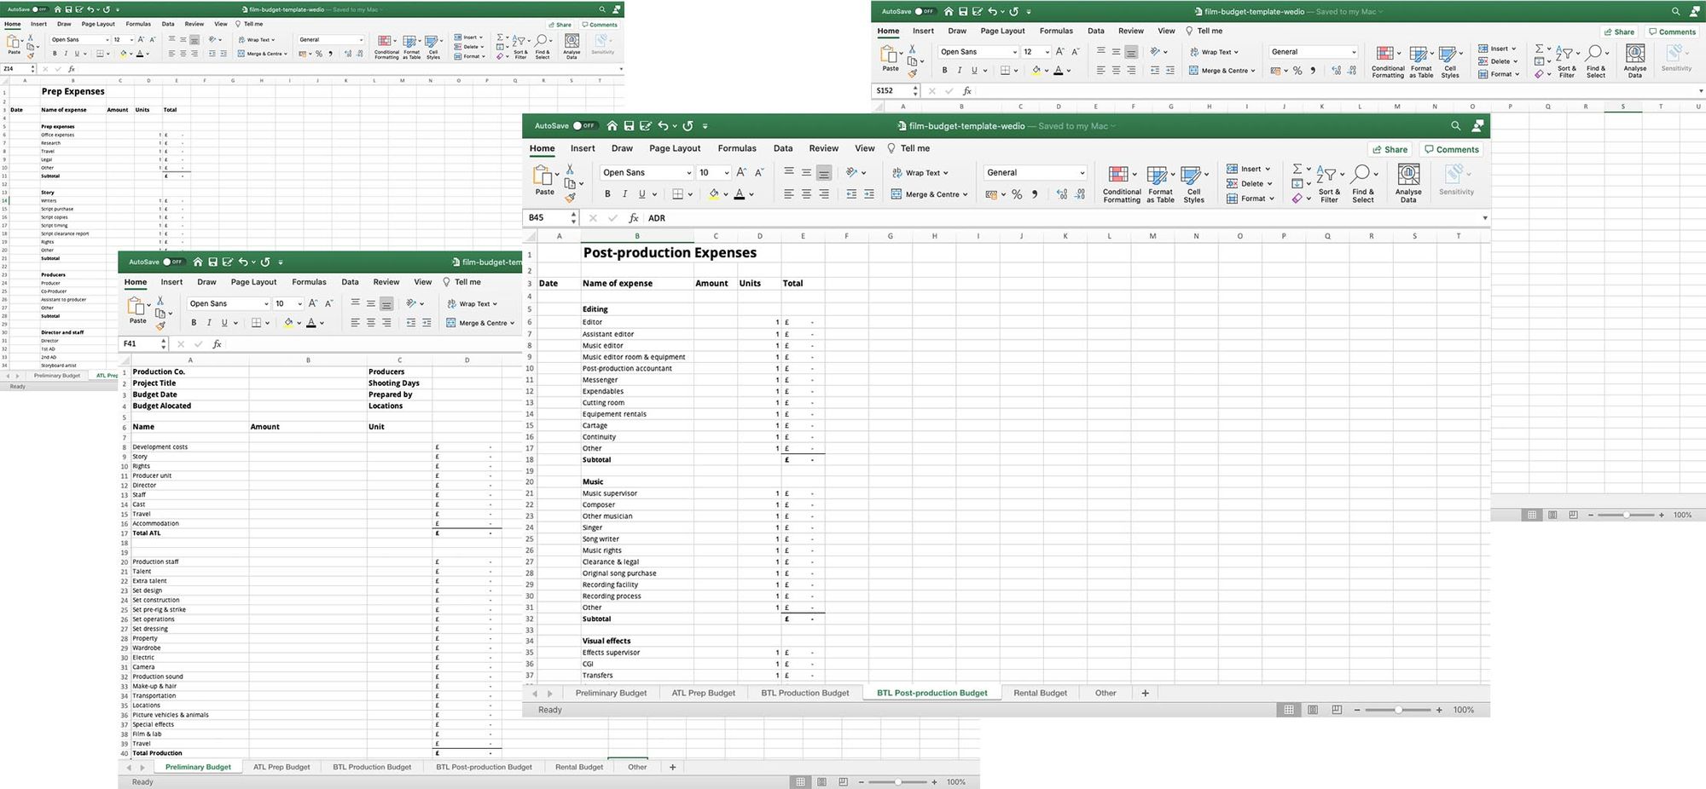1706x789 pixels.
Task: Click zoom slider in top-right window status bar
Action: click(x=1626, y=515)
